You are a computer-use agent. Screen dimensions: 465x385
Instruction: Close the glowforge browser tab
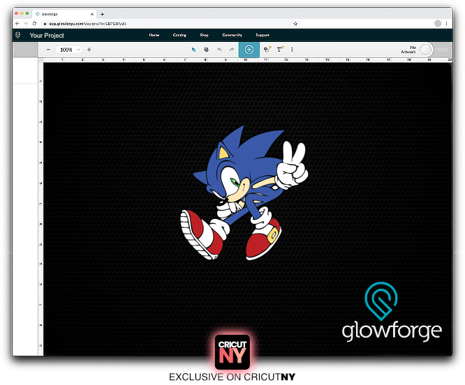[x=92, y=14]
